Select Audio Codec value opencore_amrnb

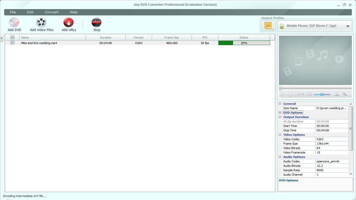tap(332, 161)
